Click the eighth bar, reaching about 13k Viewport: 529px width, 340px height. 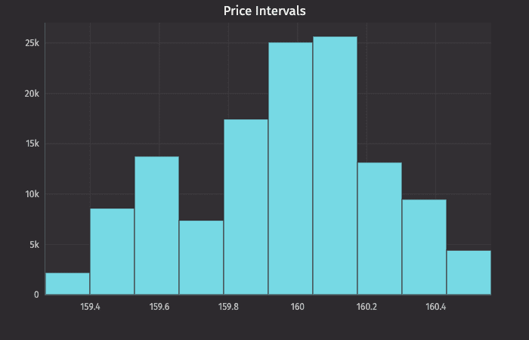click(x=379, y=228)
